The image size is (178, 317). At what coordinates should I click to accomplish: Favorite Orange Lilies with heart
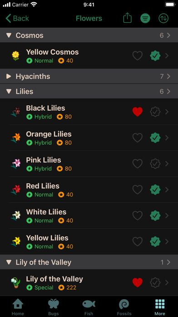(138, 138)
